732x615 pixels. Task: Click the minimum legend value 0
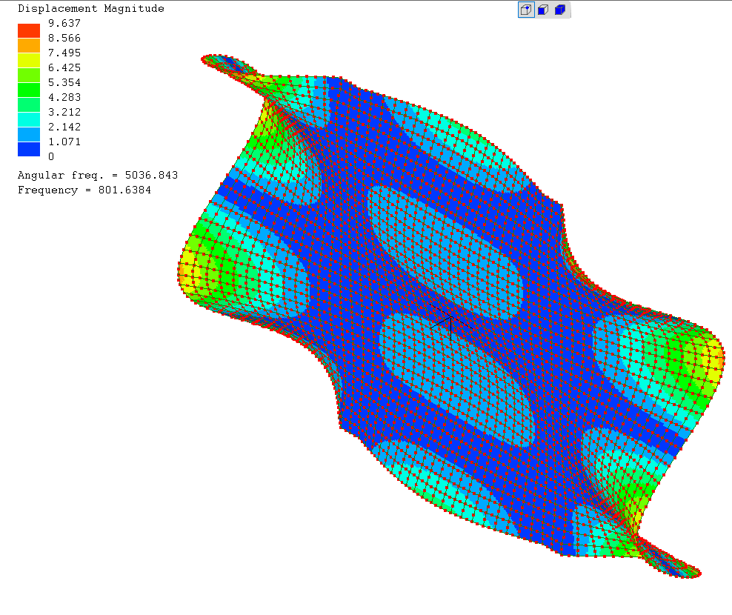[51, 157]
